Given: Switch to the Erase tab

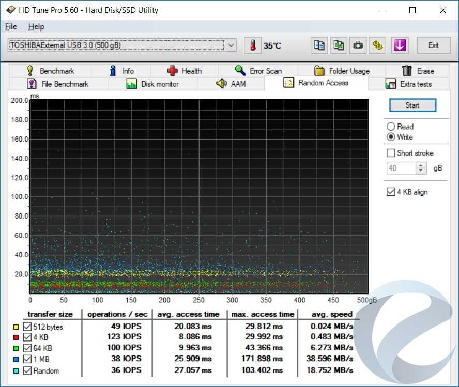Looking at the screenshot, I should 418,71.
